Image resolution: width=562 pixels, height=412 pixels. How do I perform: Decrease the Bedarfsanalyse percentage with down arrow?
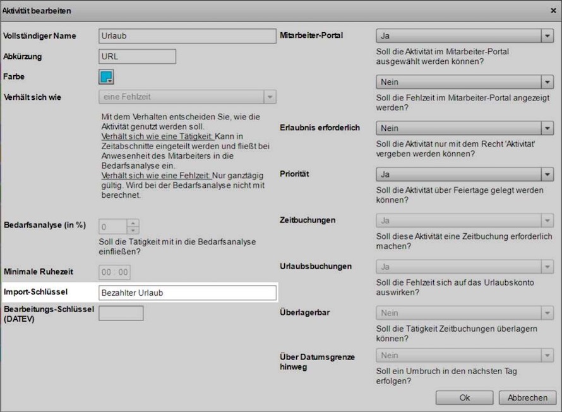[x=133, y=231]
